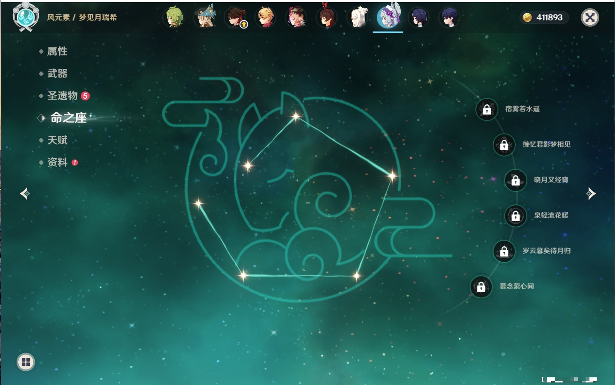This screenshot has width=615, height=385.
Task: Select the blonde character wearing a blue hat
Action: [204, 17]
